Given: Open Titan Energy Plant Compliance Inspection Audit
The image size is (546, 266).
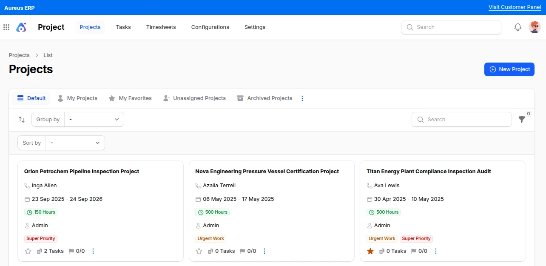Looking at the screenshot, I should tap(429, 172).
